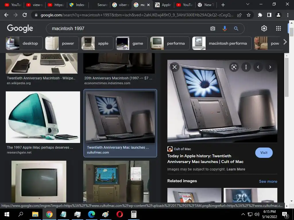The height and width of the screenshot is (220, 294).
Task: Open taskbar search magnifier
Action: pos(21,214)
